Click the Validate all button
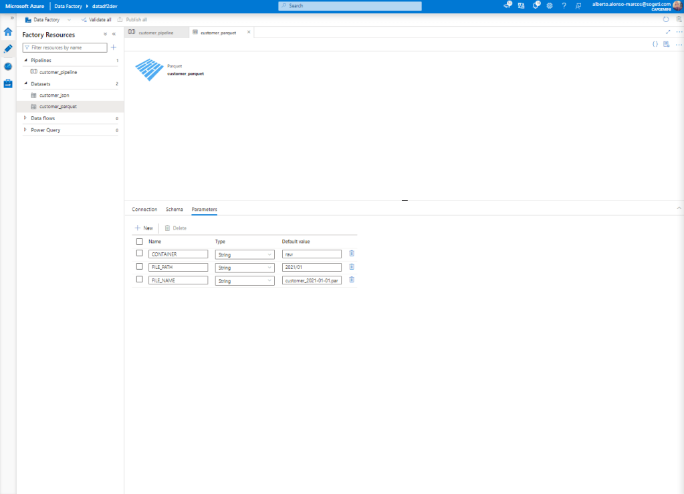Image resolution: width=684 pixels, height=494 pixels. tap(96, 19)
